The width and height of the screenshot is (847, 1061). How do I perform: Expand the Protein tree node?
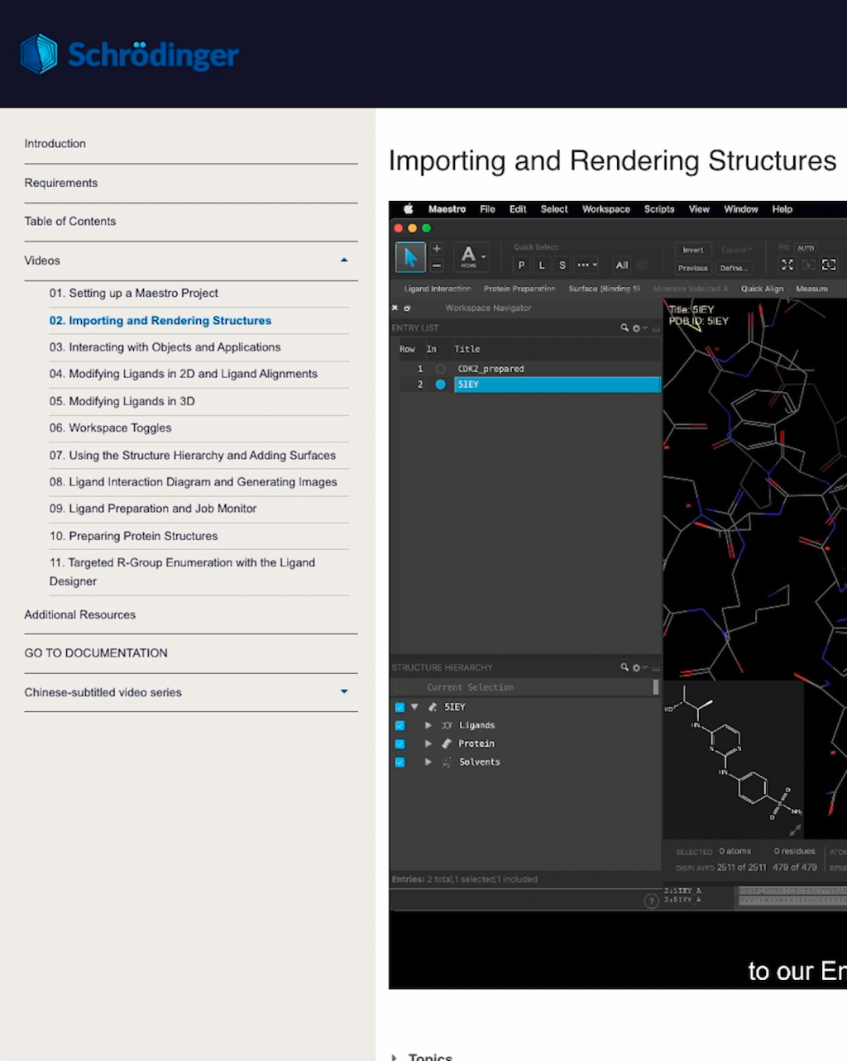[x=428, y=743]
